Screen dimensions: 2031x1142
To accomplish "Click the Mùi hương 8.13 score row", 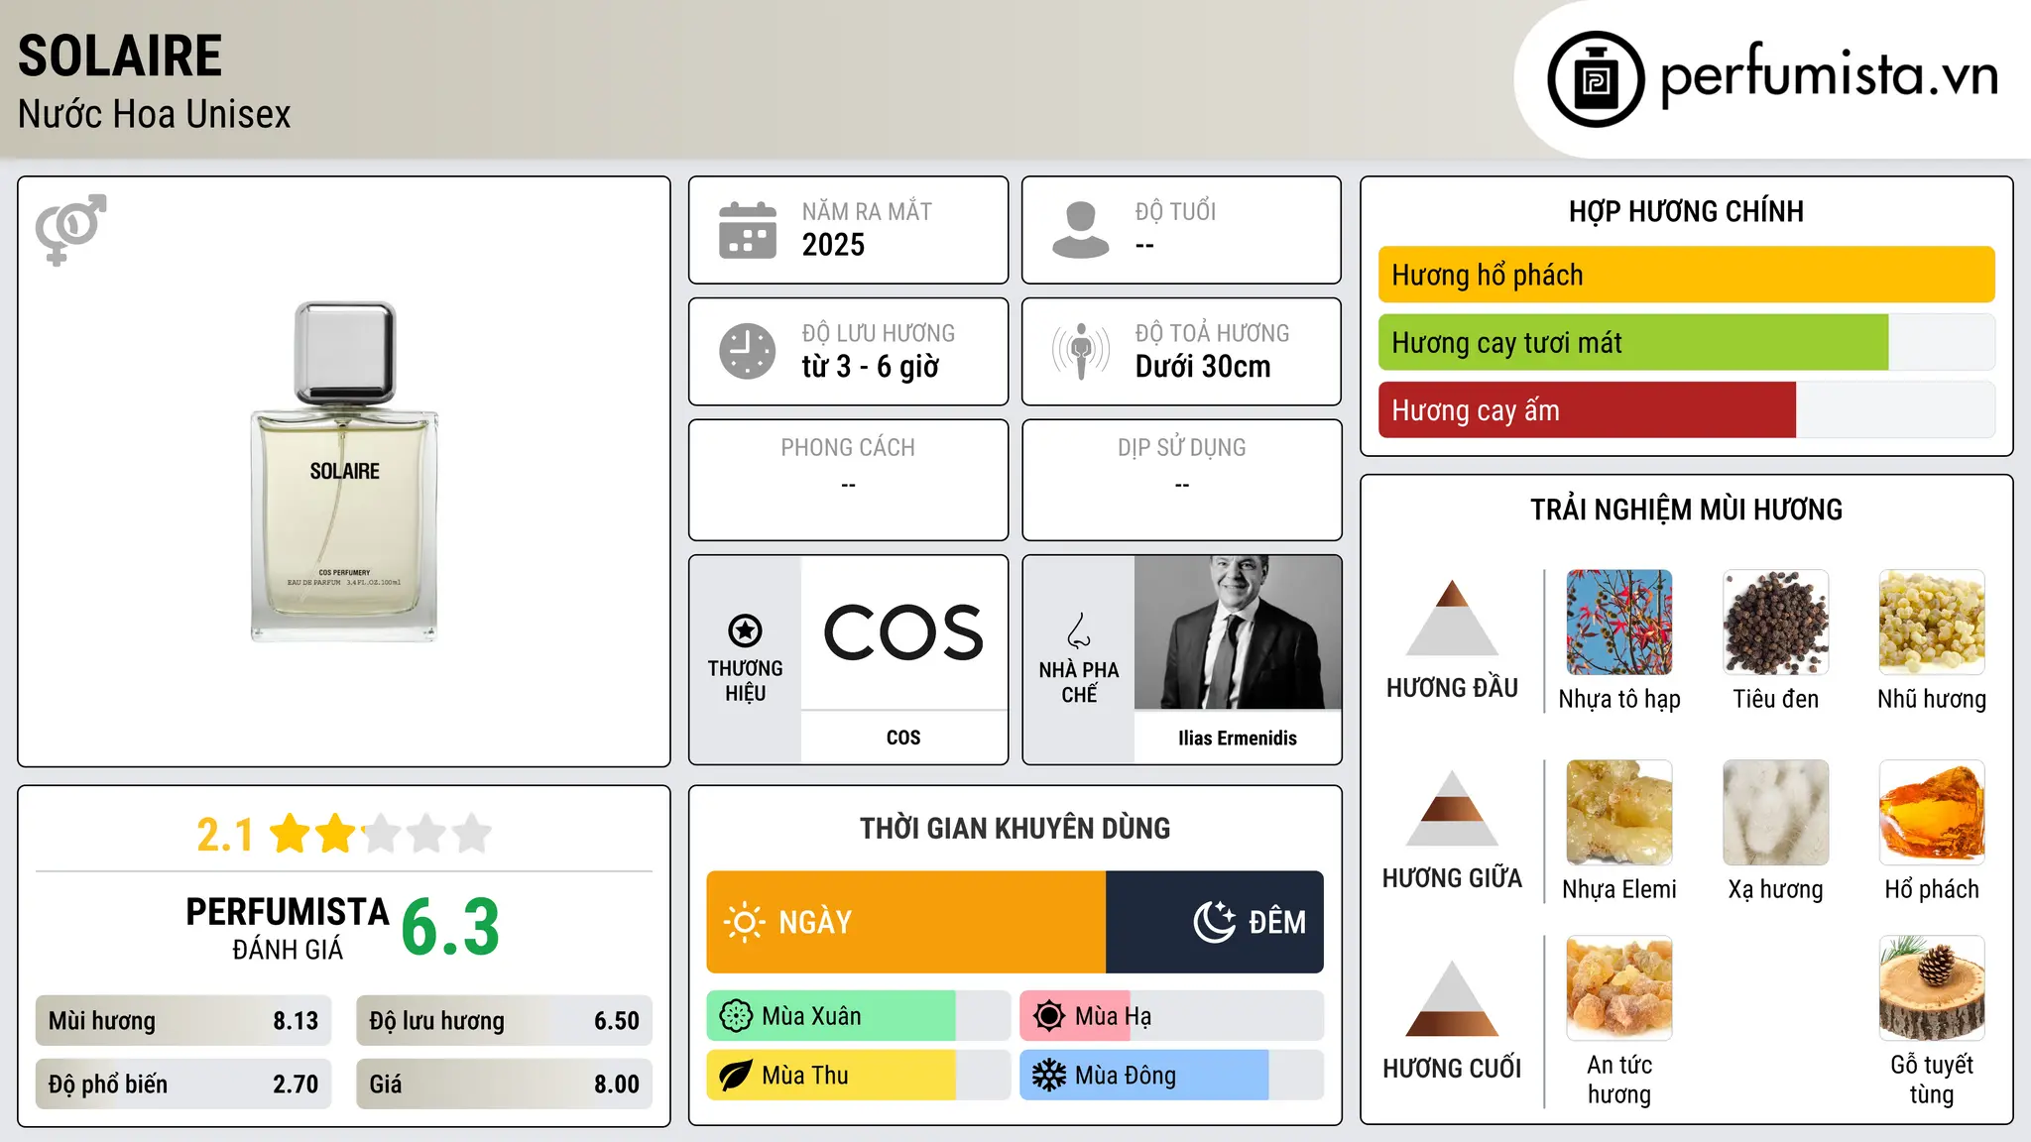I will [x=183, y=1020].
